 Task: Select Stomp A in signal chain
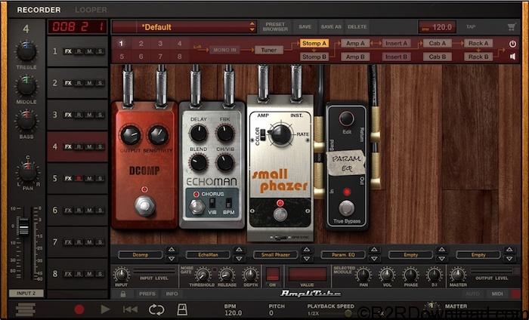(314, 43)
